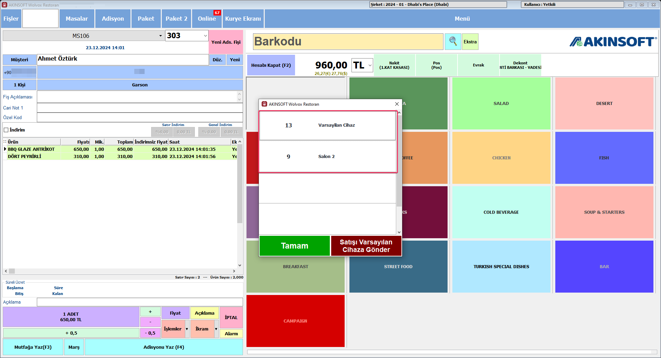Click the + 0,5 quantity button
661x358 pixels.
click(71, 333)
